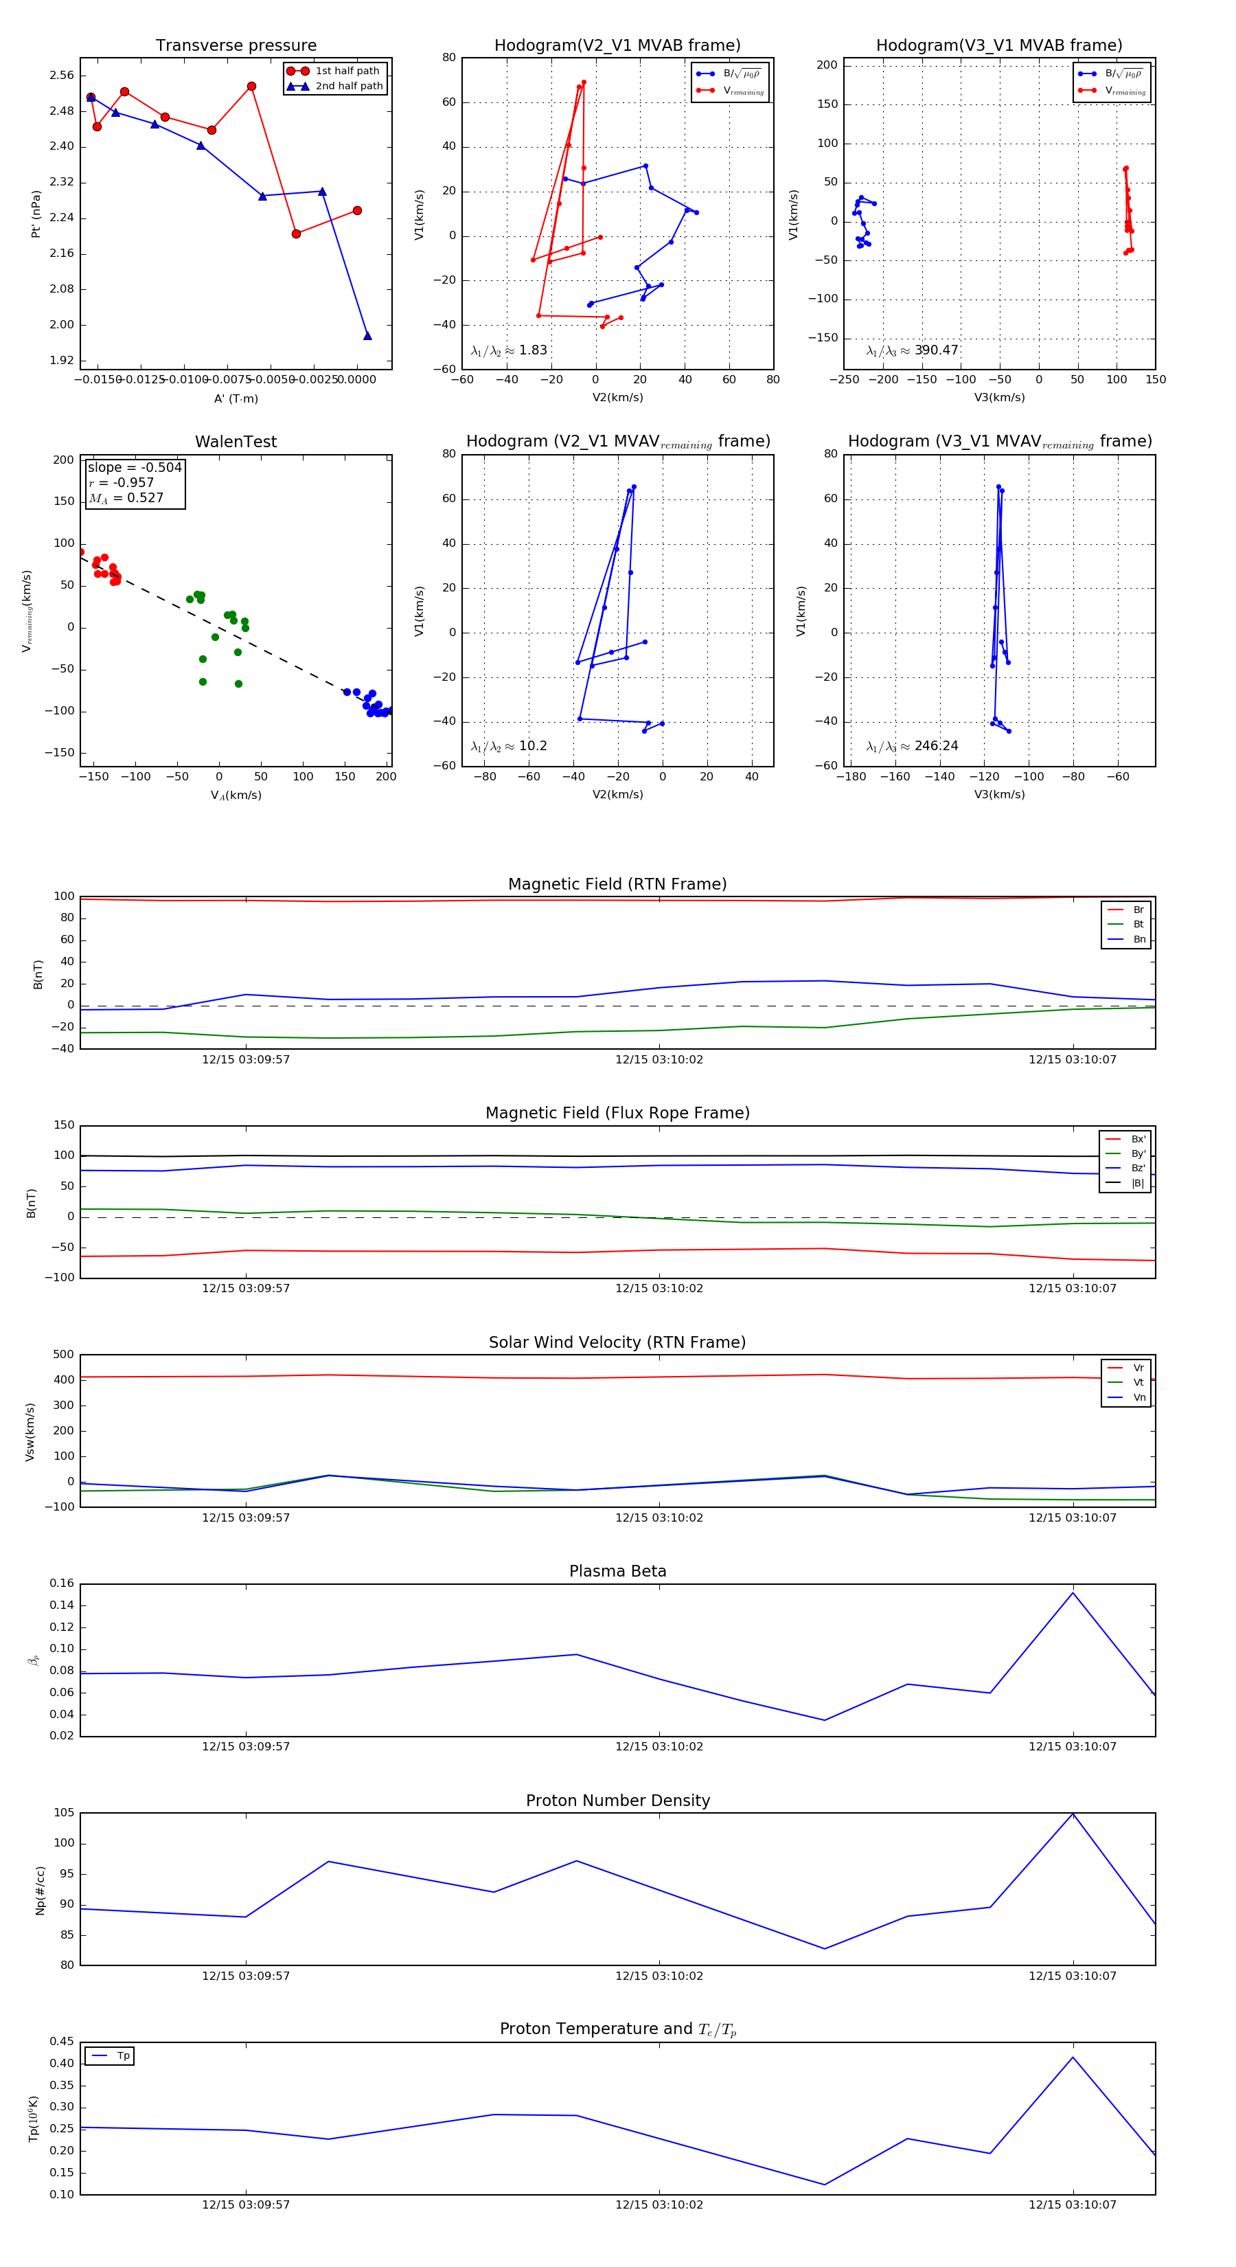
Task: Click Magnetic Field (Flux Rope Frame) title
Action: 617,1114
